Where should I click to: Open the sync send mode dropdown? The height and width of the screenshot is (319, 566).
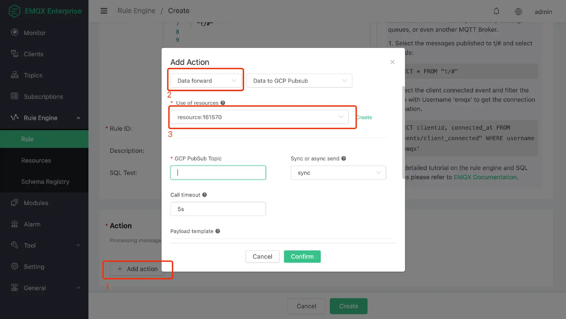tap(338, 173)
